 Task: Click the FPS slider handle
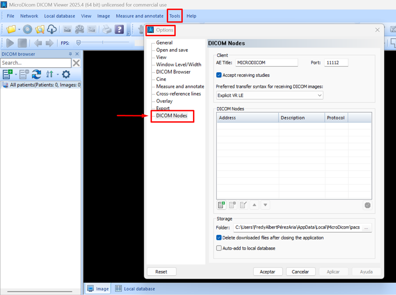pos(78,43)
